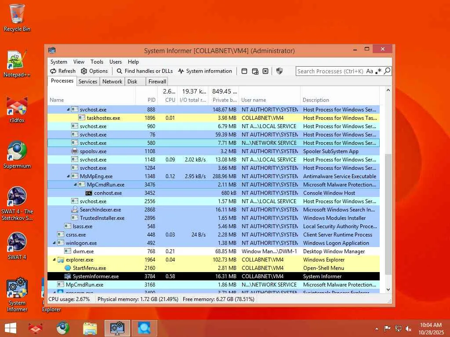This screenshot has height=337, width=450.
Task: Select the csrss.exe process
Action: [x=214, y=235]
